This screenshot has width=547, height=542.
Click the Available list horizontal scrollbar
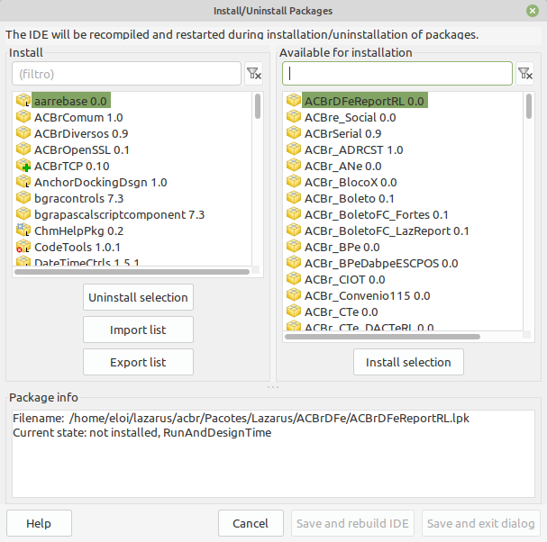(382, 337)
